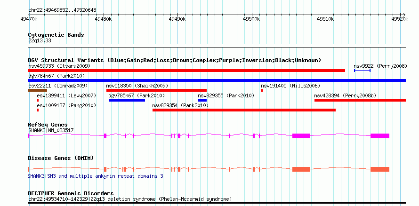Image resolution: width=419 pixels, height=206 pixels.
Task: Click the last magenta RefSeq exon block
Action: (x=380, y=136)
